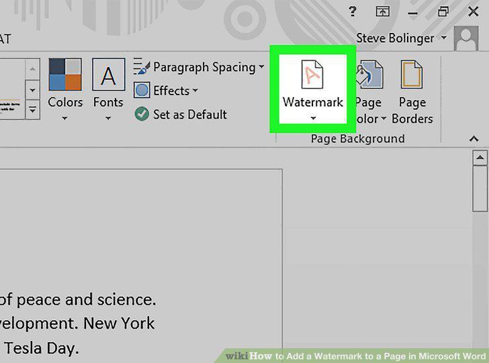Image resolution: width=489 pixels, height=363 pixels.
Task: Minimize the Word window
Action: click(x=412, y=13)
